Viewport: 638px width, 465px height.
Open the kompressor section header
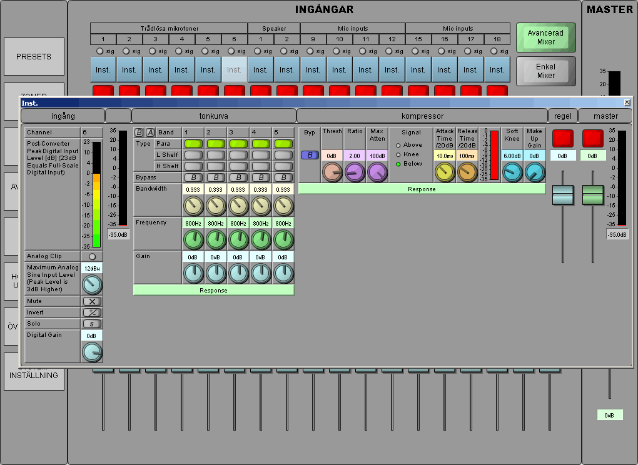point(422,116)
